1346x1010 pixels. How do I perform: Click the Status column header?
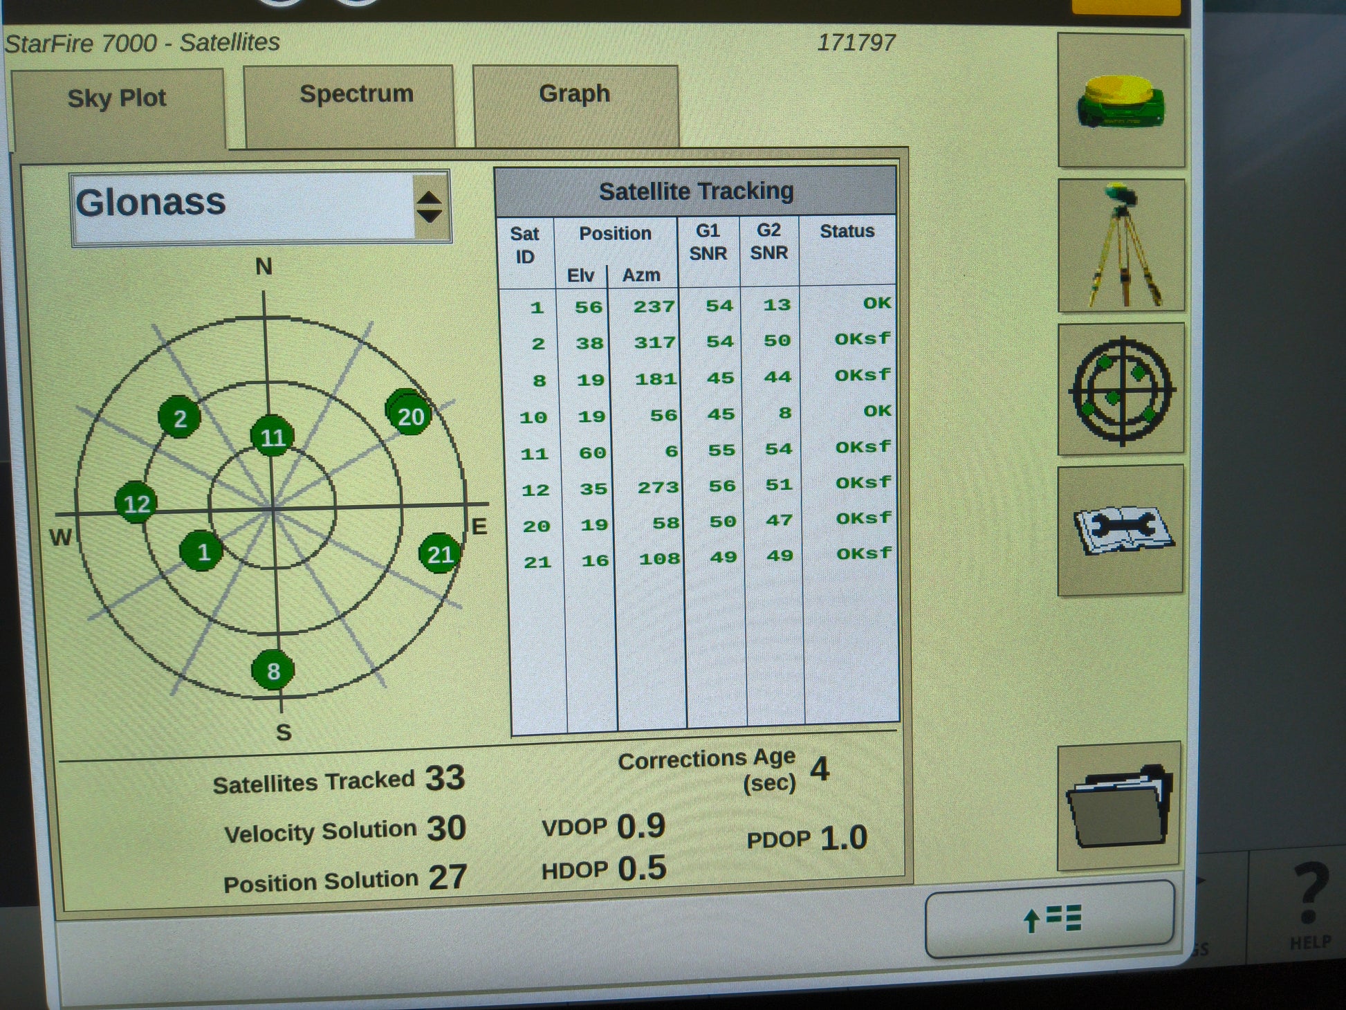[x=847, y=232]
